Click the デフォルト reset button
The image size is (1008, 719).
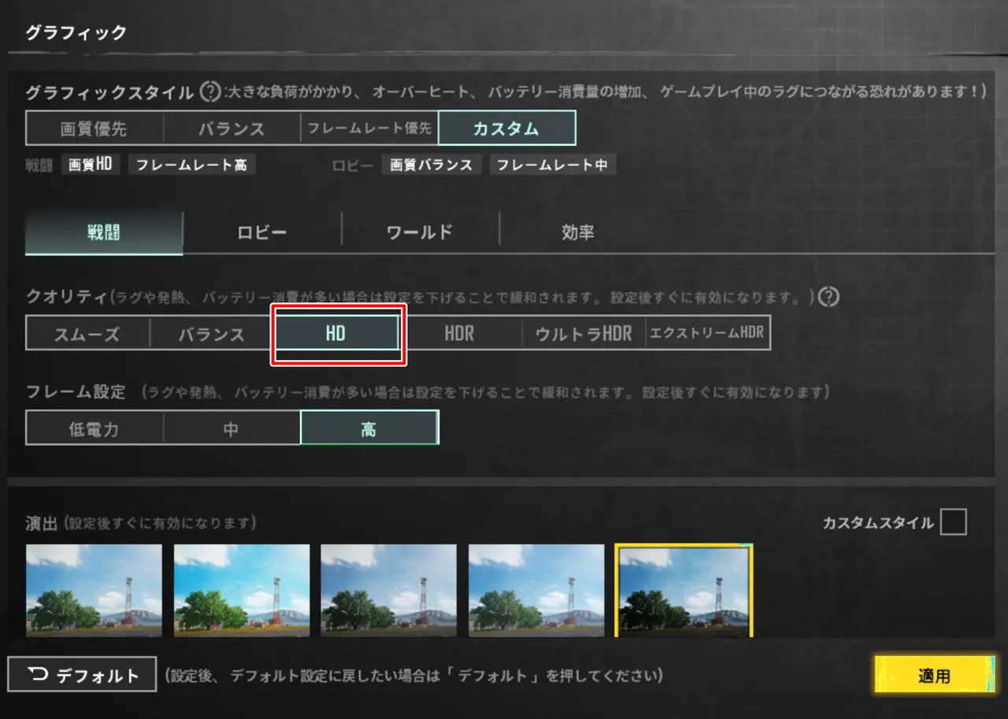click(x=83, y=675)
